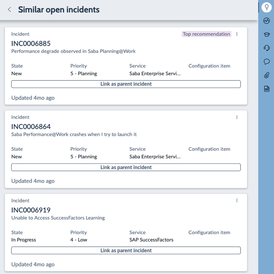Link INC0006864 as parent incident

click(x=126, y=167)
